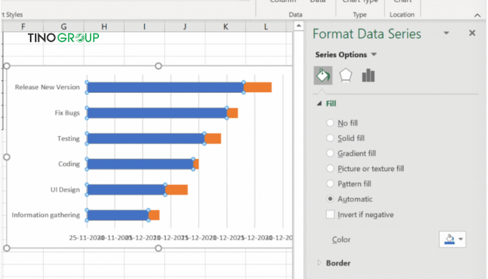488x279 pixels.
Task: Click the 'Testing' axis label
Action: [68, 139]
